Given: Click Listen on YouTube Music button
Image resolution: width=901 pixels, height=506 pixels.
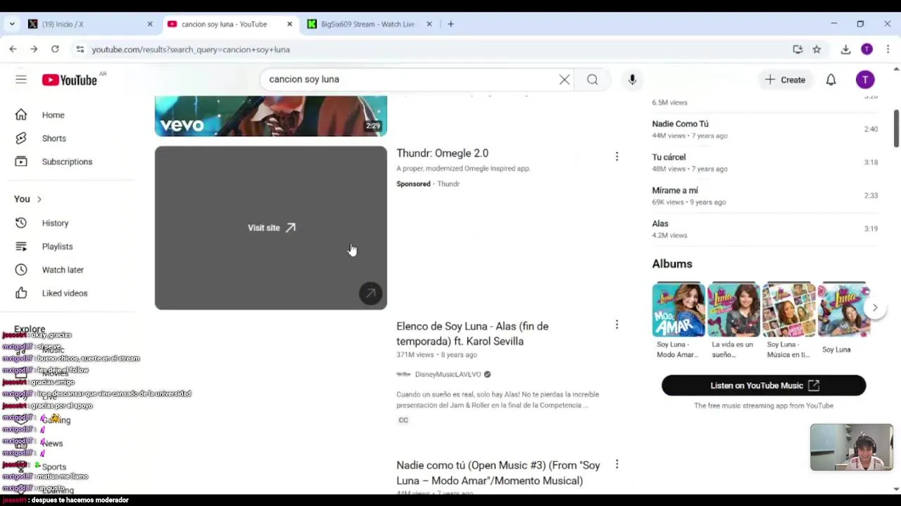Looking at the screenshot, I should pyautogui.click(x=764, y=385).
